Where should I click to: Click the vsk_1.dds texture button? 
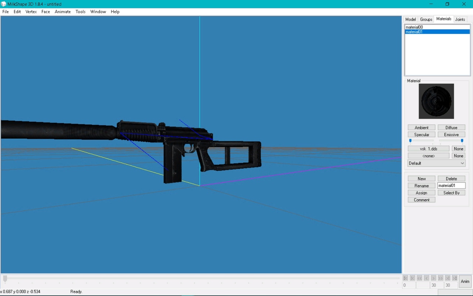pos(428,149)
